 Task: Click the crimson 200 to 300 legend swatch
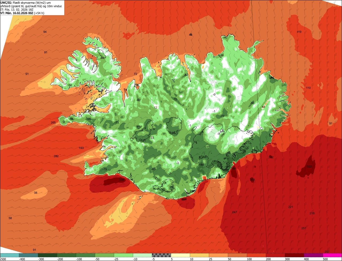(275, 255)
